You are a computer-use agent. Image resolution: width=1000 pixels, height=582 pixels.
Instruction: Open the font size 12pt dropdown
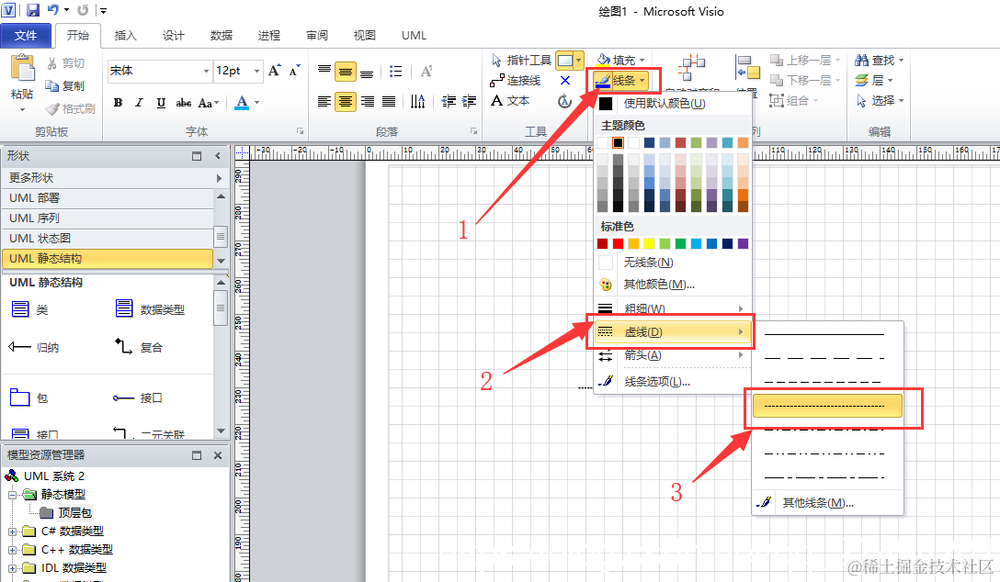[x=257, y=71]
